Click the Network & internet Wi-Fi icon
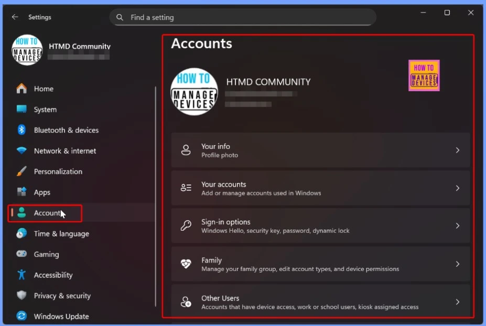Screen dimensions: 486x326 coord(21,151)
